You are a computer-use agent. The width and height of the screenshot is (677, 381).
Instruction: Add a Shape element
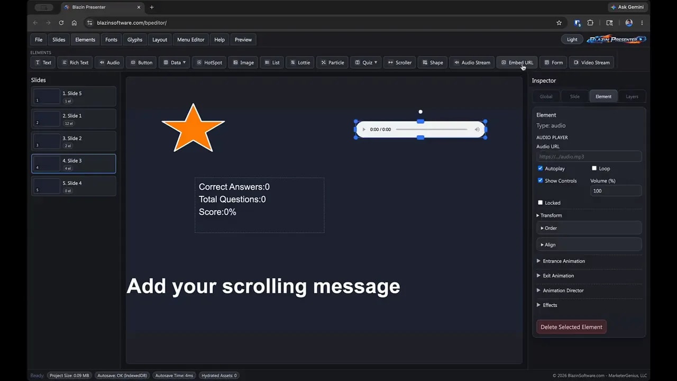433,62
